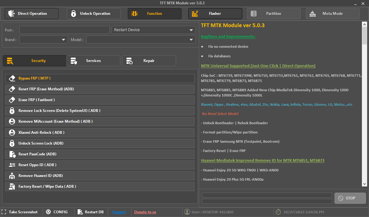Viewport: 369px width, 217px height.
Task: Click ID card icon beside Reset Oppo ID
Action: 12,165
